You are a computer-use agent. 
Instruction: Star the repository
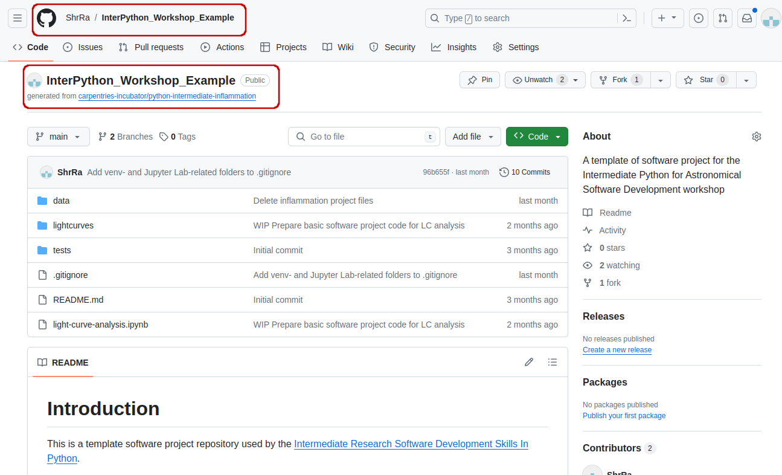(x=707, y=80)
